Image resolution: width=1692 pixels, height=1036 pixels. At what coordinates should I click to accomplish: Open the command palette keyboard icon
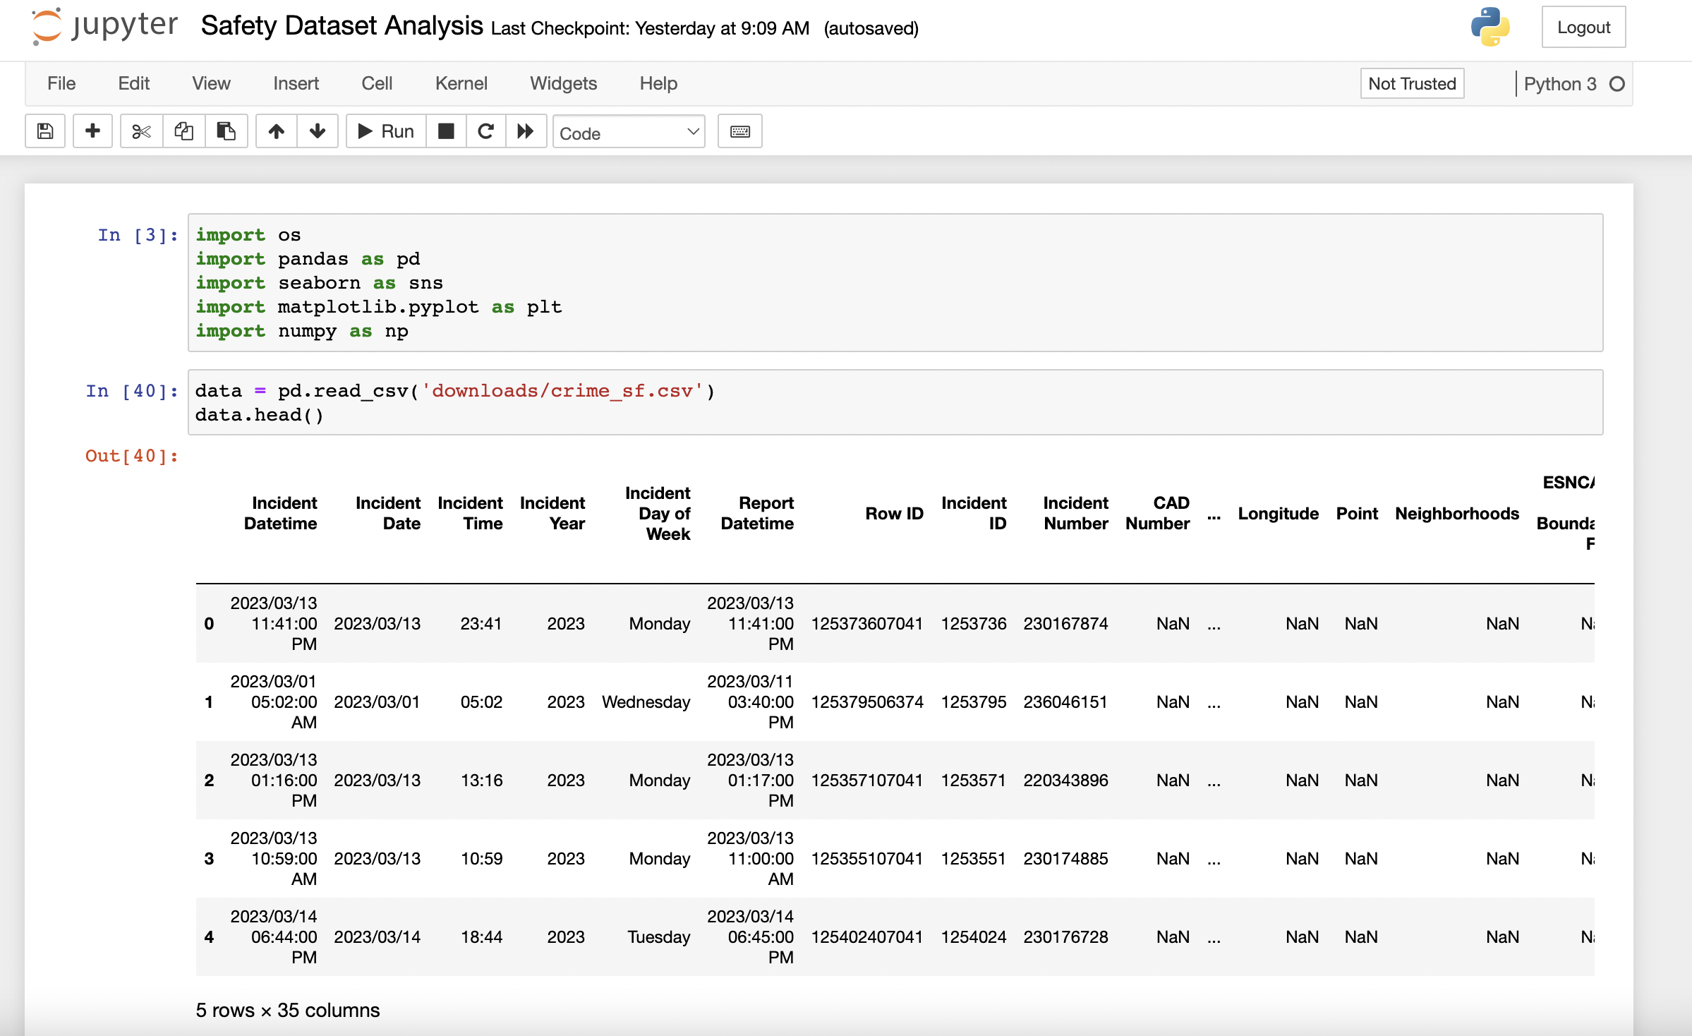coord(739,131)
